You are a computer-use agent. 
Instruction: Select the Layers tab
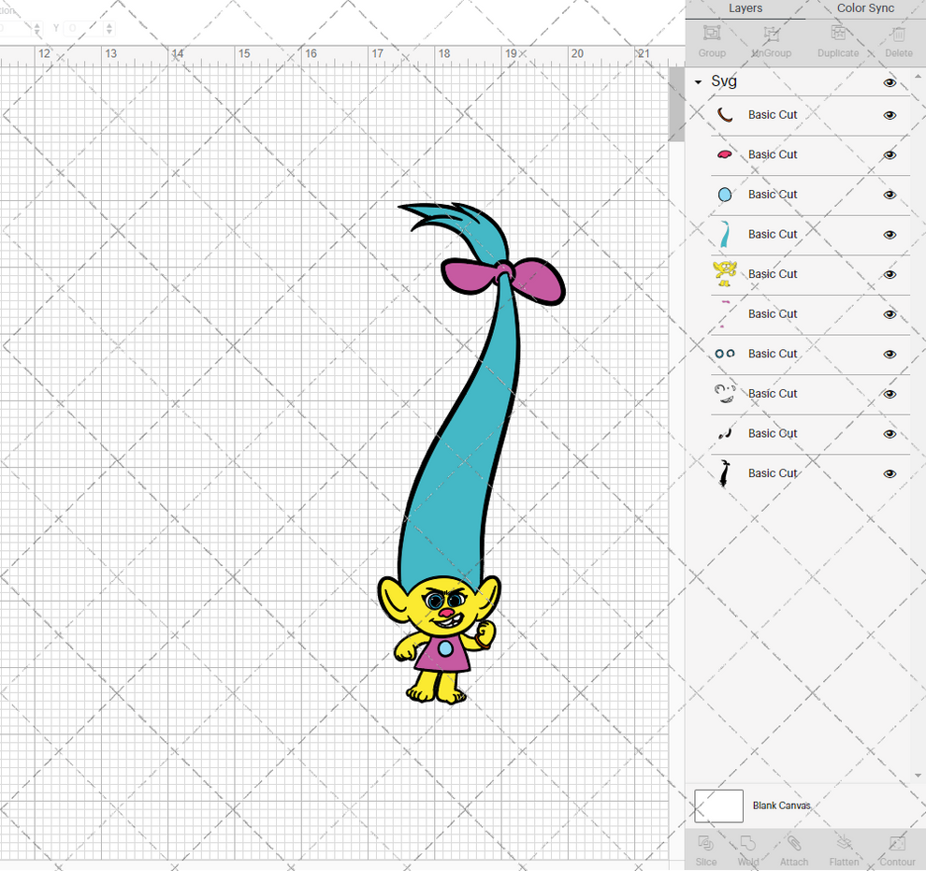pyautogui.click(x=745, y=8)
